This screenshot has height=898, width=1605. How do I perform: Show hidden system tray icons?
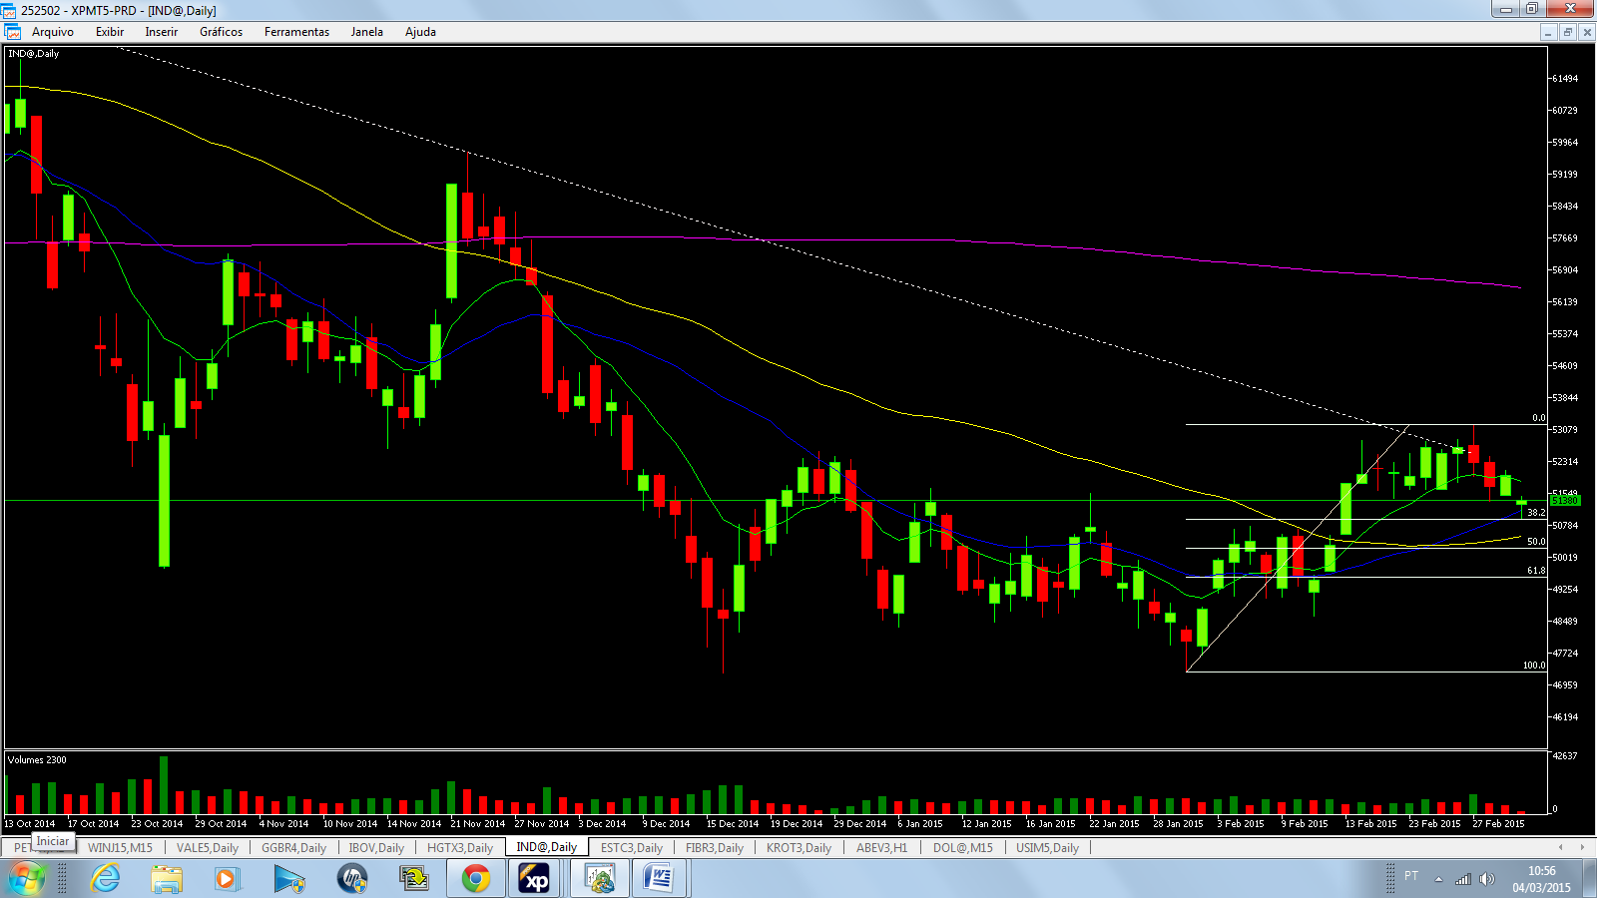click(1438, 879)
